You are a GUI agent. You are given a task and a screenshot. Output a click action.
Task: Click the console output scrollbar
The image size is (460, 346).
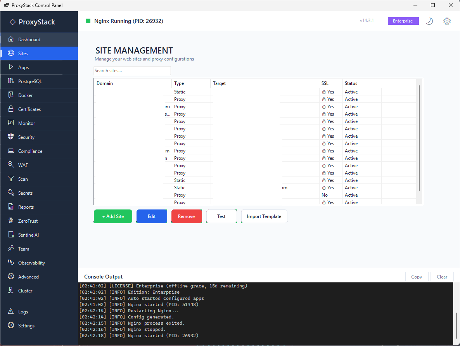pos(457,326)
